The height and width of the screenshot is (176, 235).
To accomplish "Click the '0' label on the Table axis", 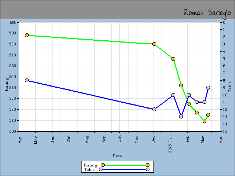I will coord(224,22).
